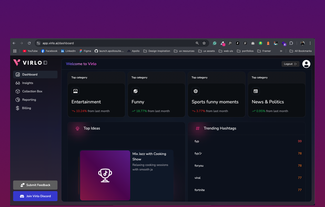
Task: Open the Figma bookmark
Action: [85, 51]
